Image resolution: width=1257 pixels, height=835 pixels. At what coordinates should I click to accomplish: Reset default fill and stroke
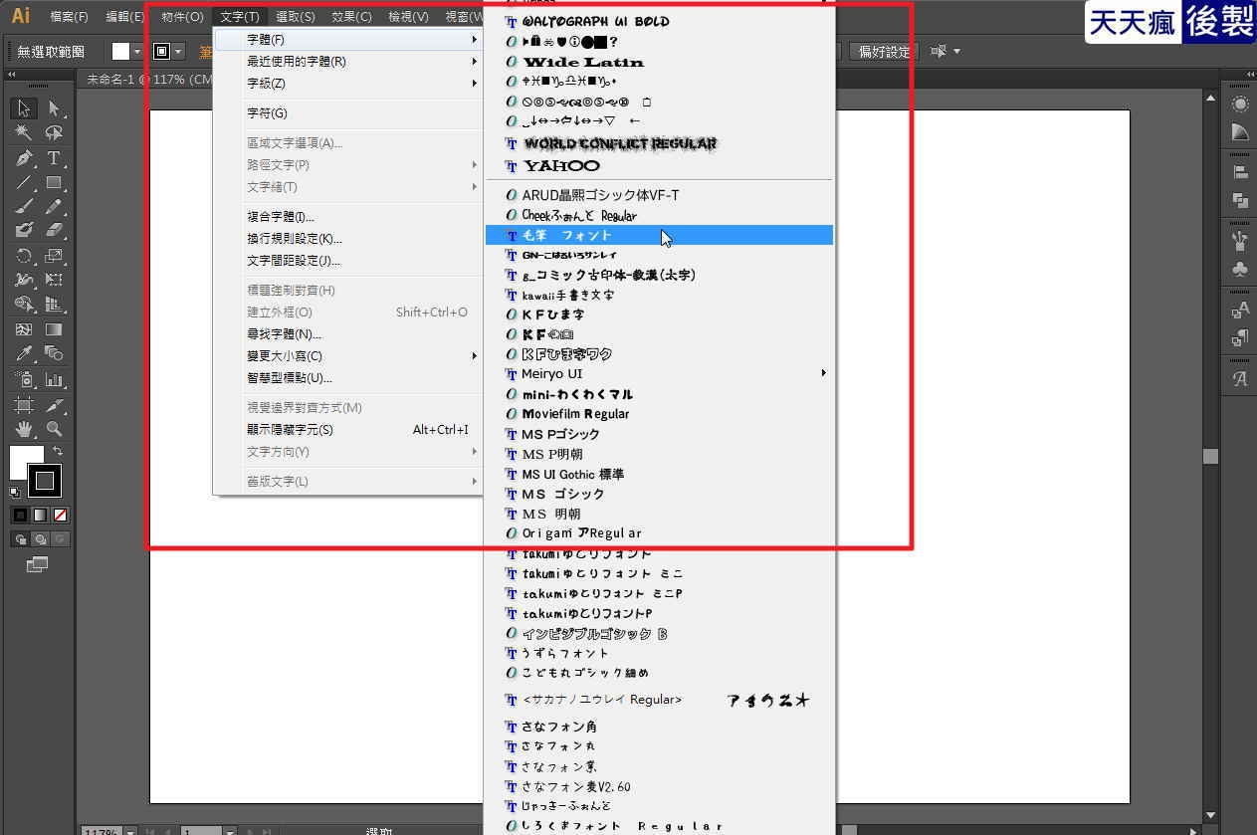pos(15,492)
